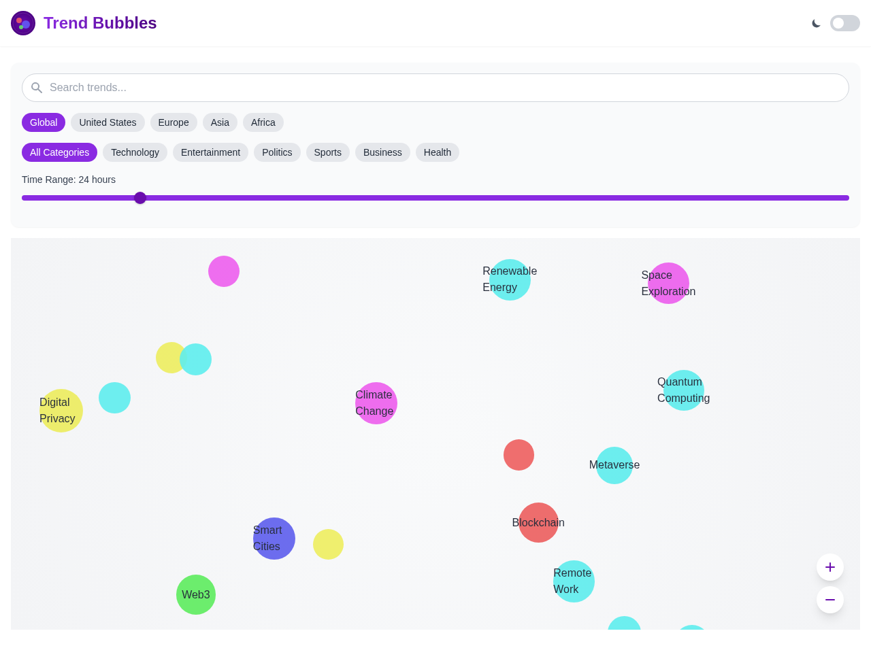The width and height of the screenshot is (871, 646).
Task: Click the Quantum Computing bubble
Action: pyautogui.click(x=683, y=390)
